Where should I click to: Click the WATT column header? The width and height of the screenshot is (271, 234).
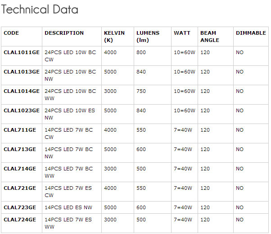click(182, 33)
